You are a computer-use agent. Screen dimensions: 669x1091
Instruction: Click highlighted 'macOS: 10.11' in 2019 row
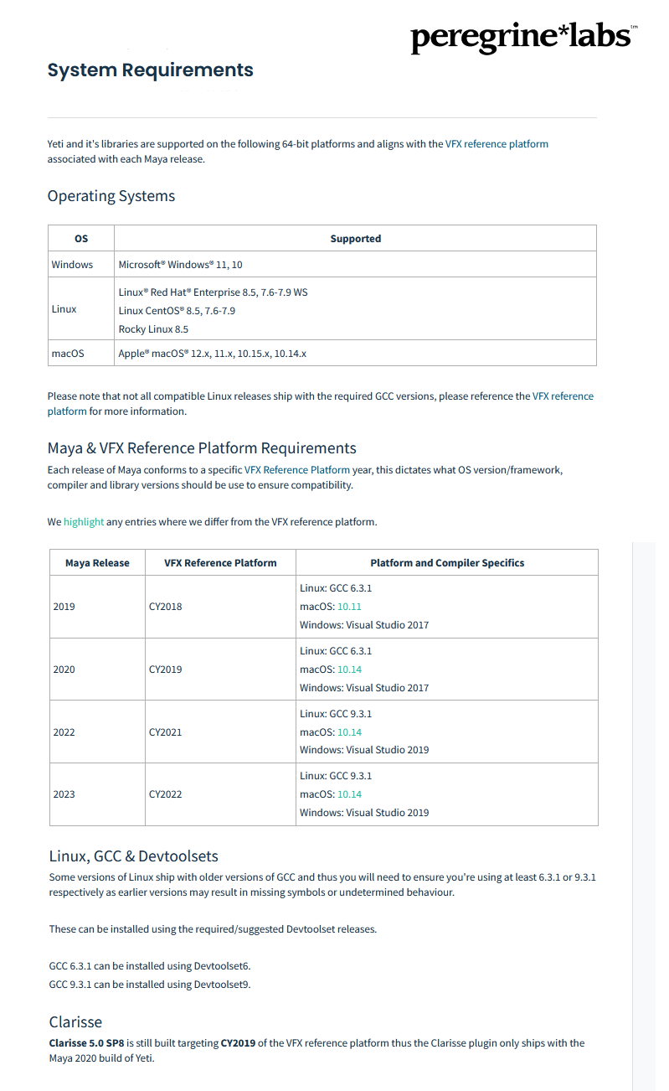click(331, 607)
